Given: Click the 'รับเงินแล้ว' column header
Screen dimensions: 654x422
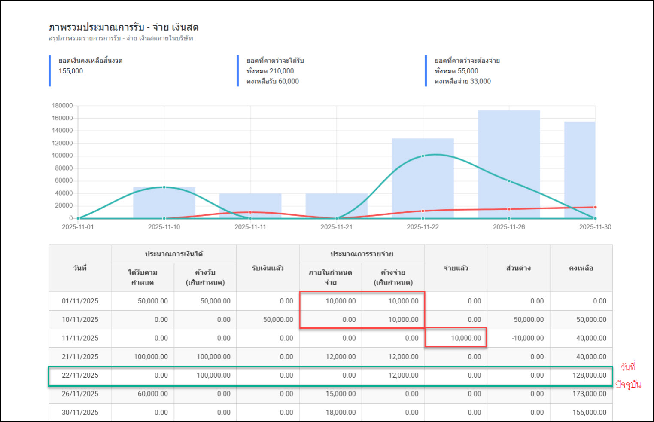Looking at the screenshot, I should point(268,268).
